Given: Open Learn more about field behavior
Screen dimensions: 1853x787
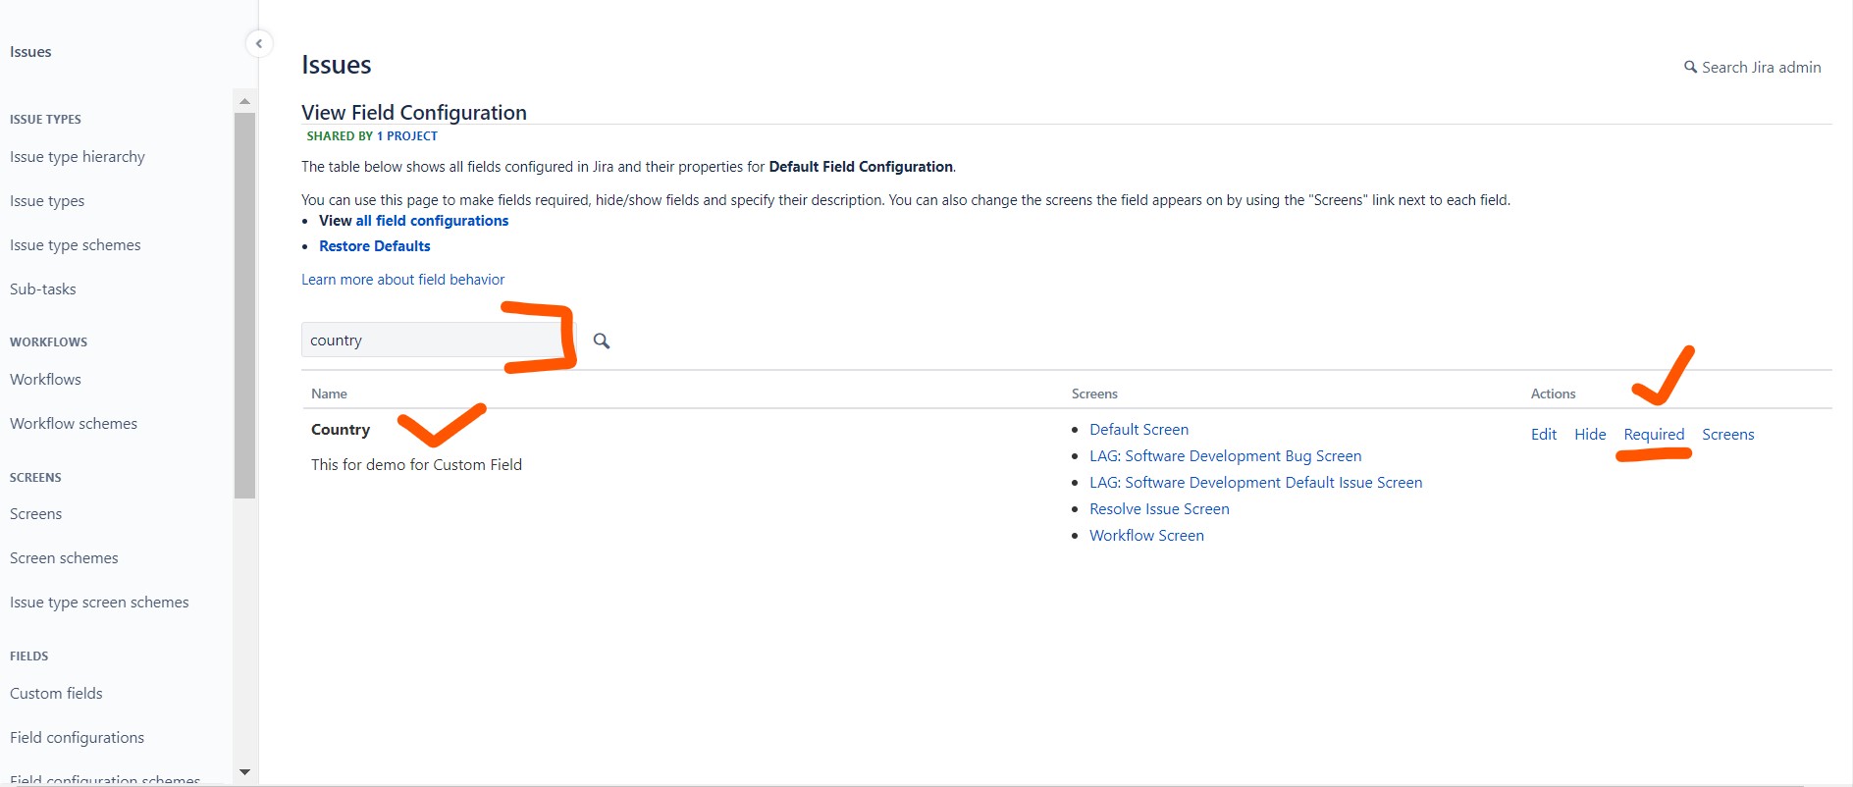Looking at the screenshot, I should pos(402,280).
